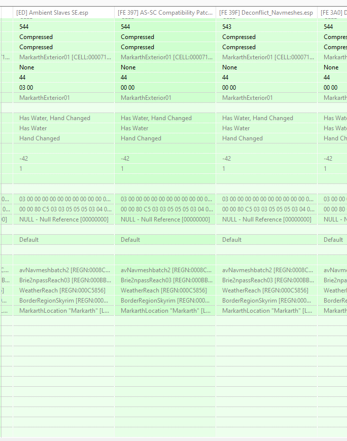Click value 544 in AS-SC Compatibility column

[x=125, y=27]
